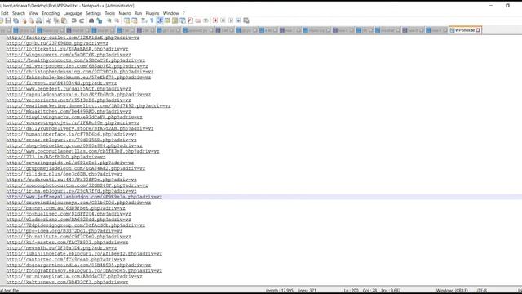
Task: Click the Zoom In toolbar icon
Action: point(108,20)
